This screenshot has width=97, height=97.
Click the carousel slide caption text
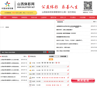[8, 52]
